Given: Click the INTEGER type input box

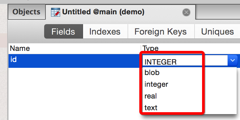Looking at the screenshot, I should coord(185,60).
